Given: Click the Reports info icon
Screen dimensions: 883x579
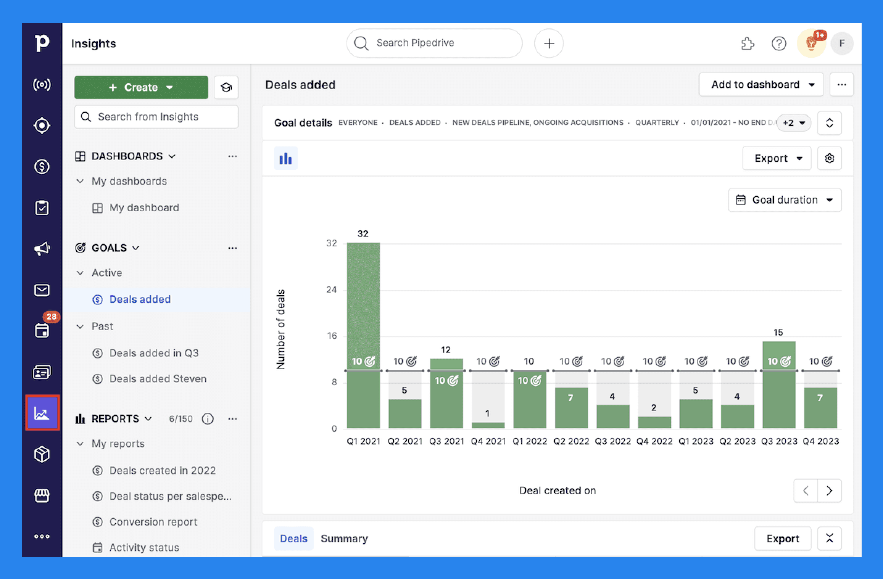Looking at the screenshot, I should [x=208, y=419].
